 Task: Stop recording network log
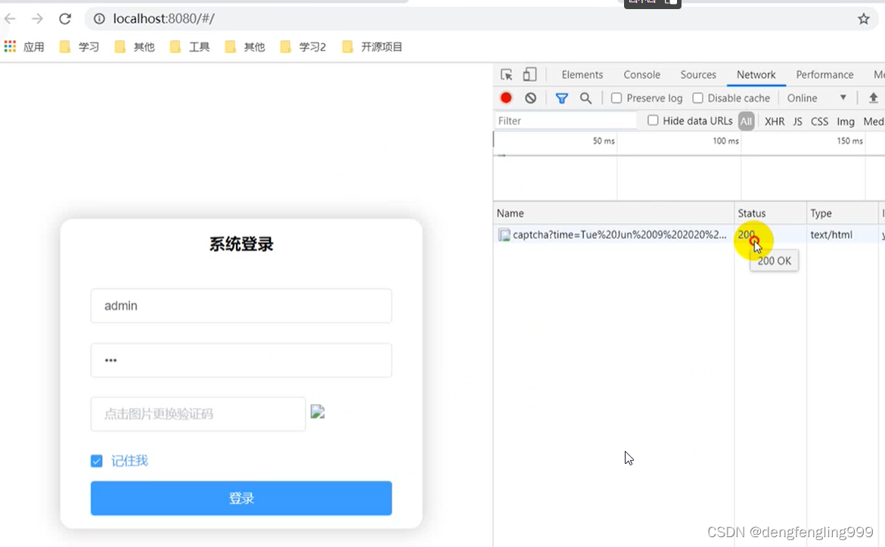pos(506,98)
